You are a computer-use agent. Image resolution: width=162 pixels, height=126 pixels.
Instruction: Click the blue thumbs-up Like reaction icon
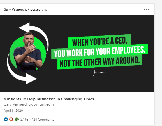pyautogui.click(x=6, y=119)
